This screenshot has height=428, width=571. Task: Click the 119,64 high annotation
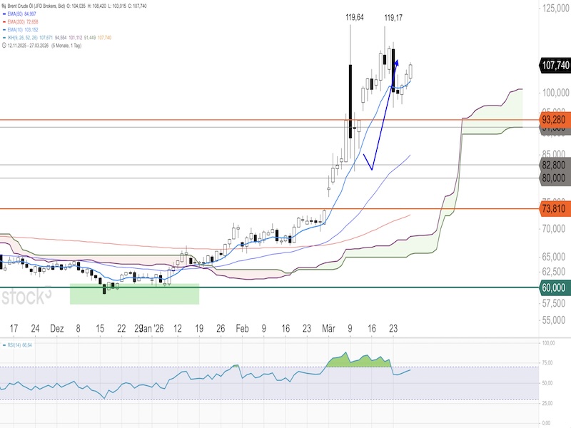pos(355,17)
